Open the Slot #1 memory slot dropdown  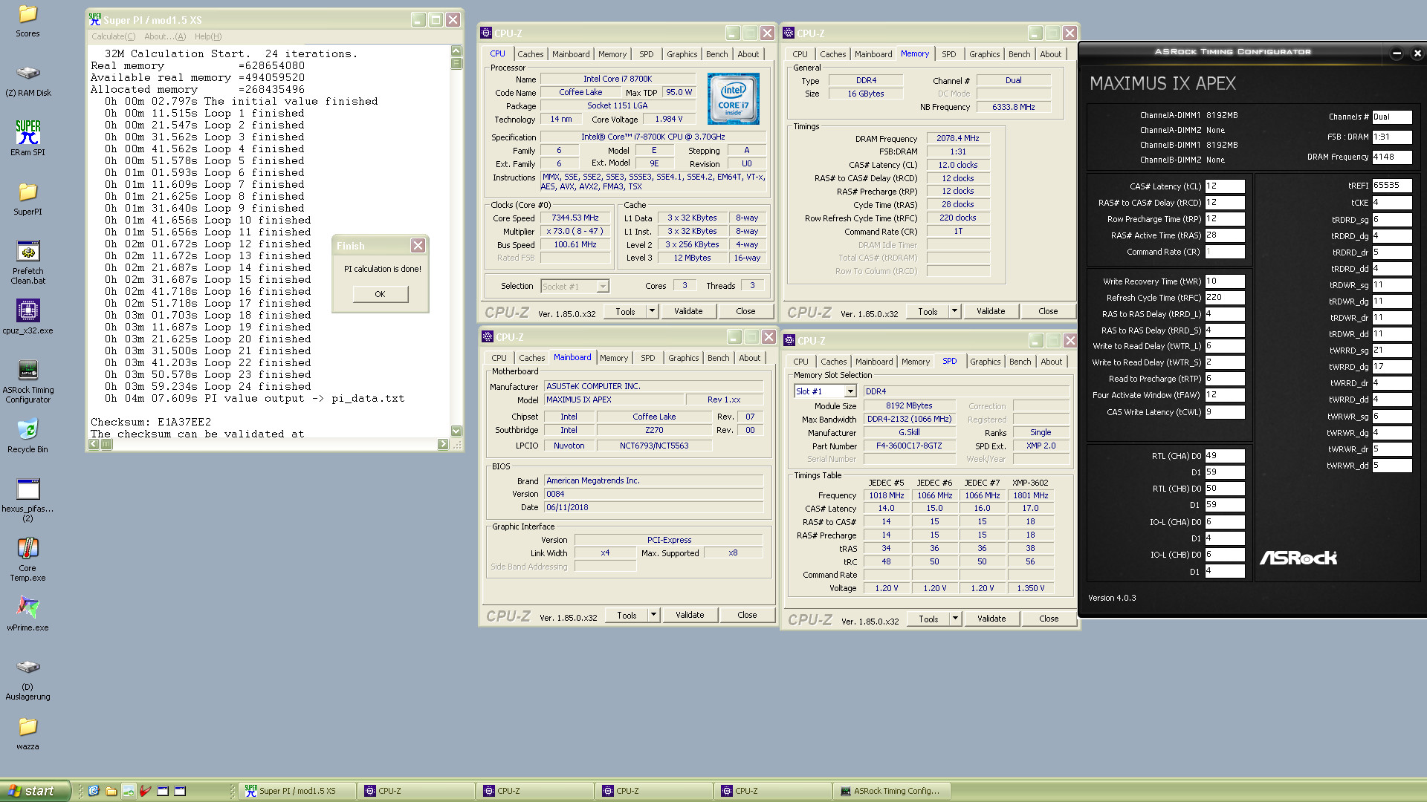coord(824,391)
